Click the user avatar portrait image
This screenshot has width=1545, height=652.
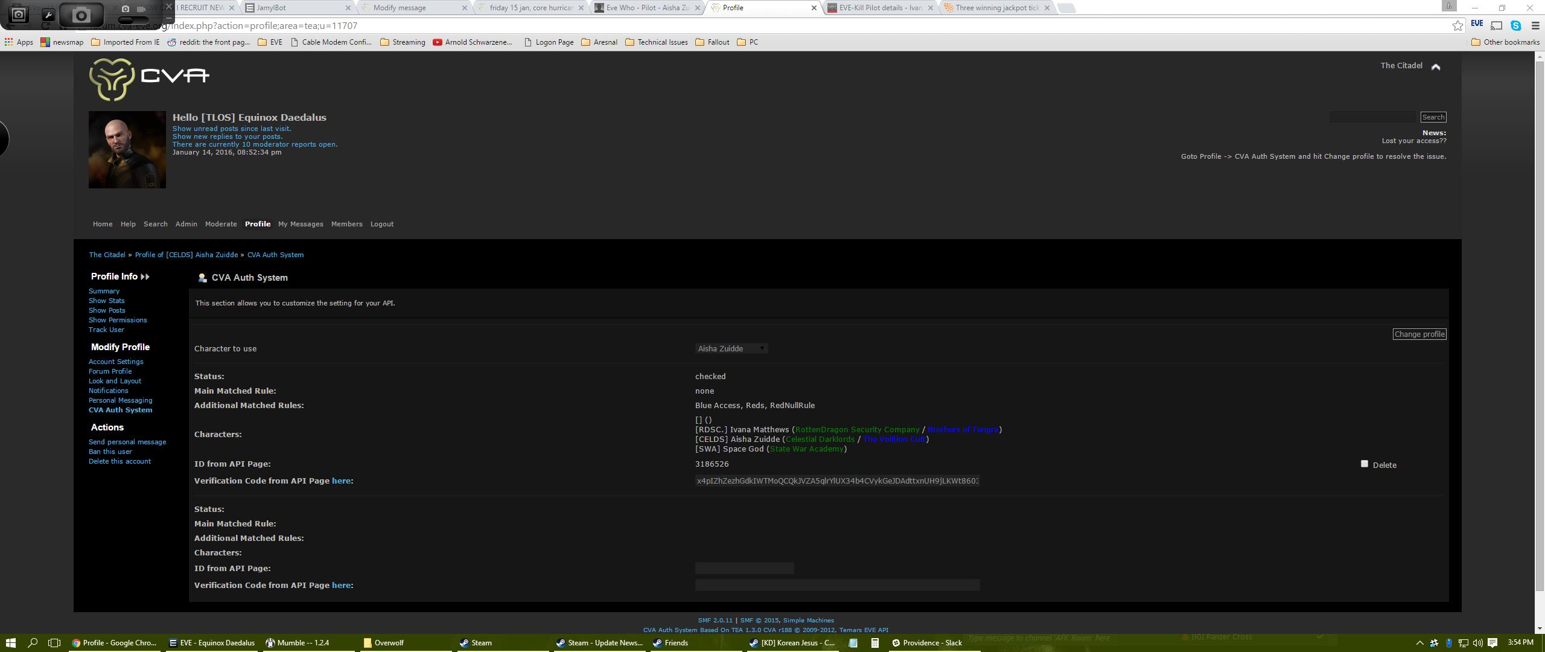pyautogui.click(x=127, y=149)
